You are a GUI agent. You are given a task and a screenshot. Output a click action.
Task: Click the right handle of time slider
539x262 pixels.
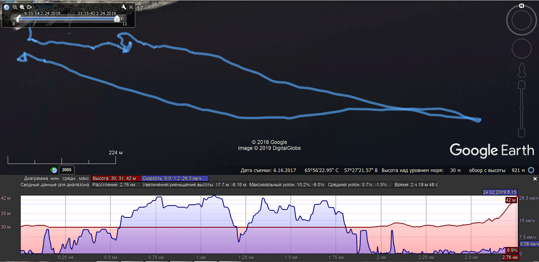(117, 19)
